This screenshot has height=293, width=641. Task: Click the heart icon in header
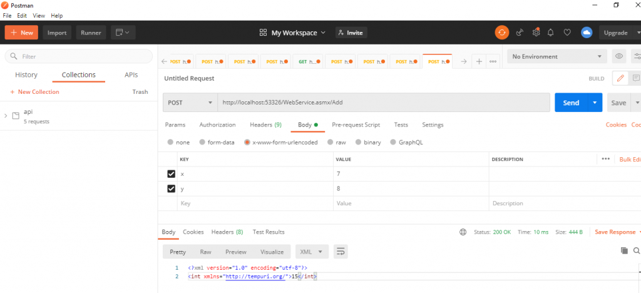click(x=567, y=33)
